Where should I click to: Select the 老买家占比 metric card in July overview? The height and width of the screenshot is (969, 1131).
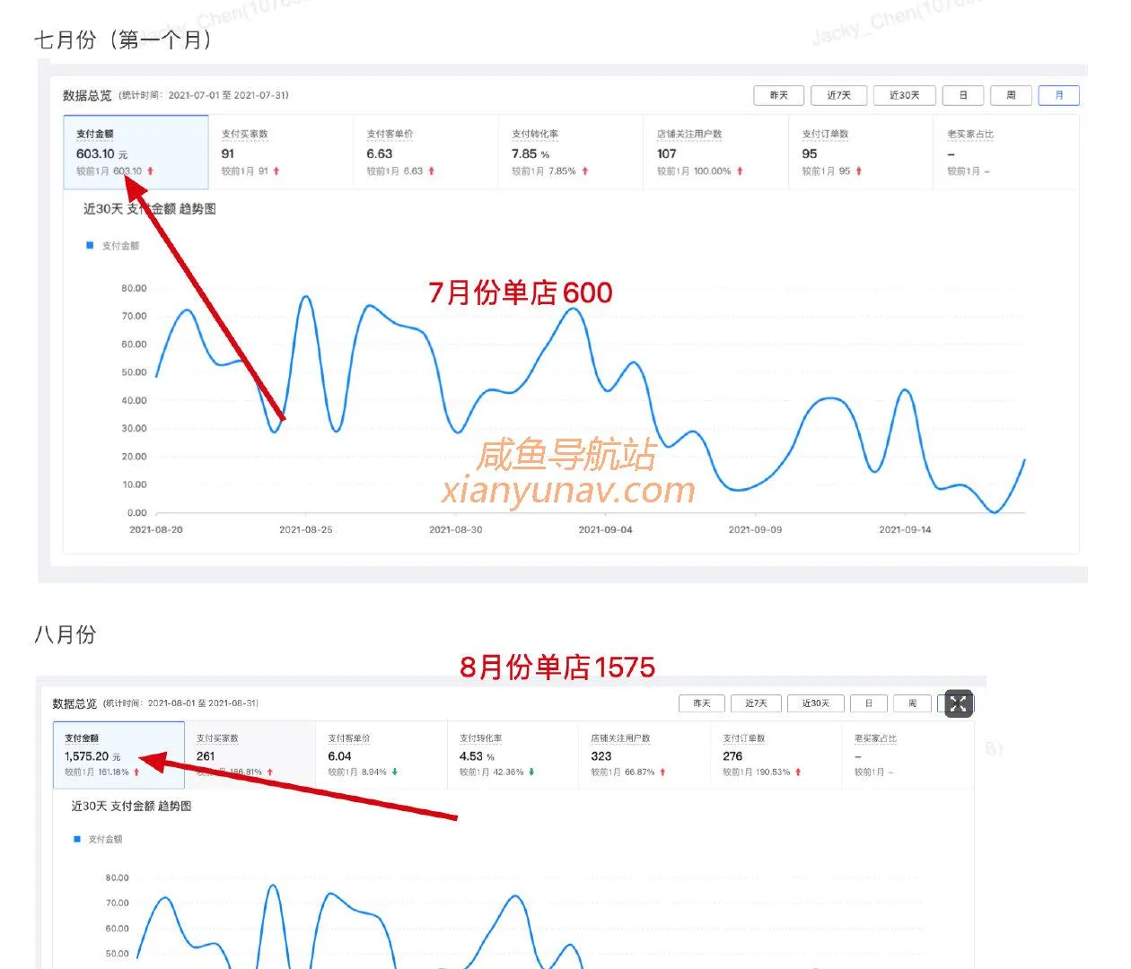tap(1005, 151)
